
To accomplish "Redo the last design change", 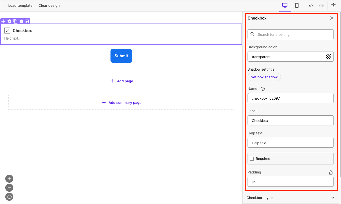I will tap(321, 5).
